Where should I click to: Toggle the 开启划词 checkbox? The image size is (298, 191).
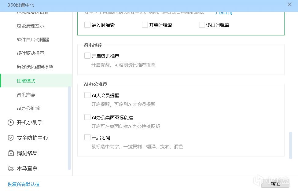coord(87,137)
